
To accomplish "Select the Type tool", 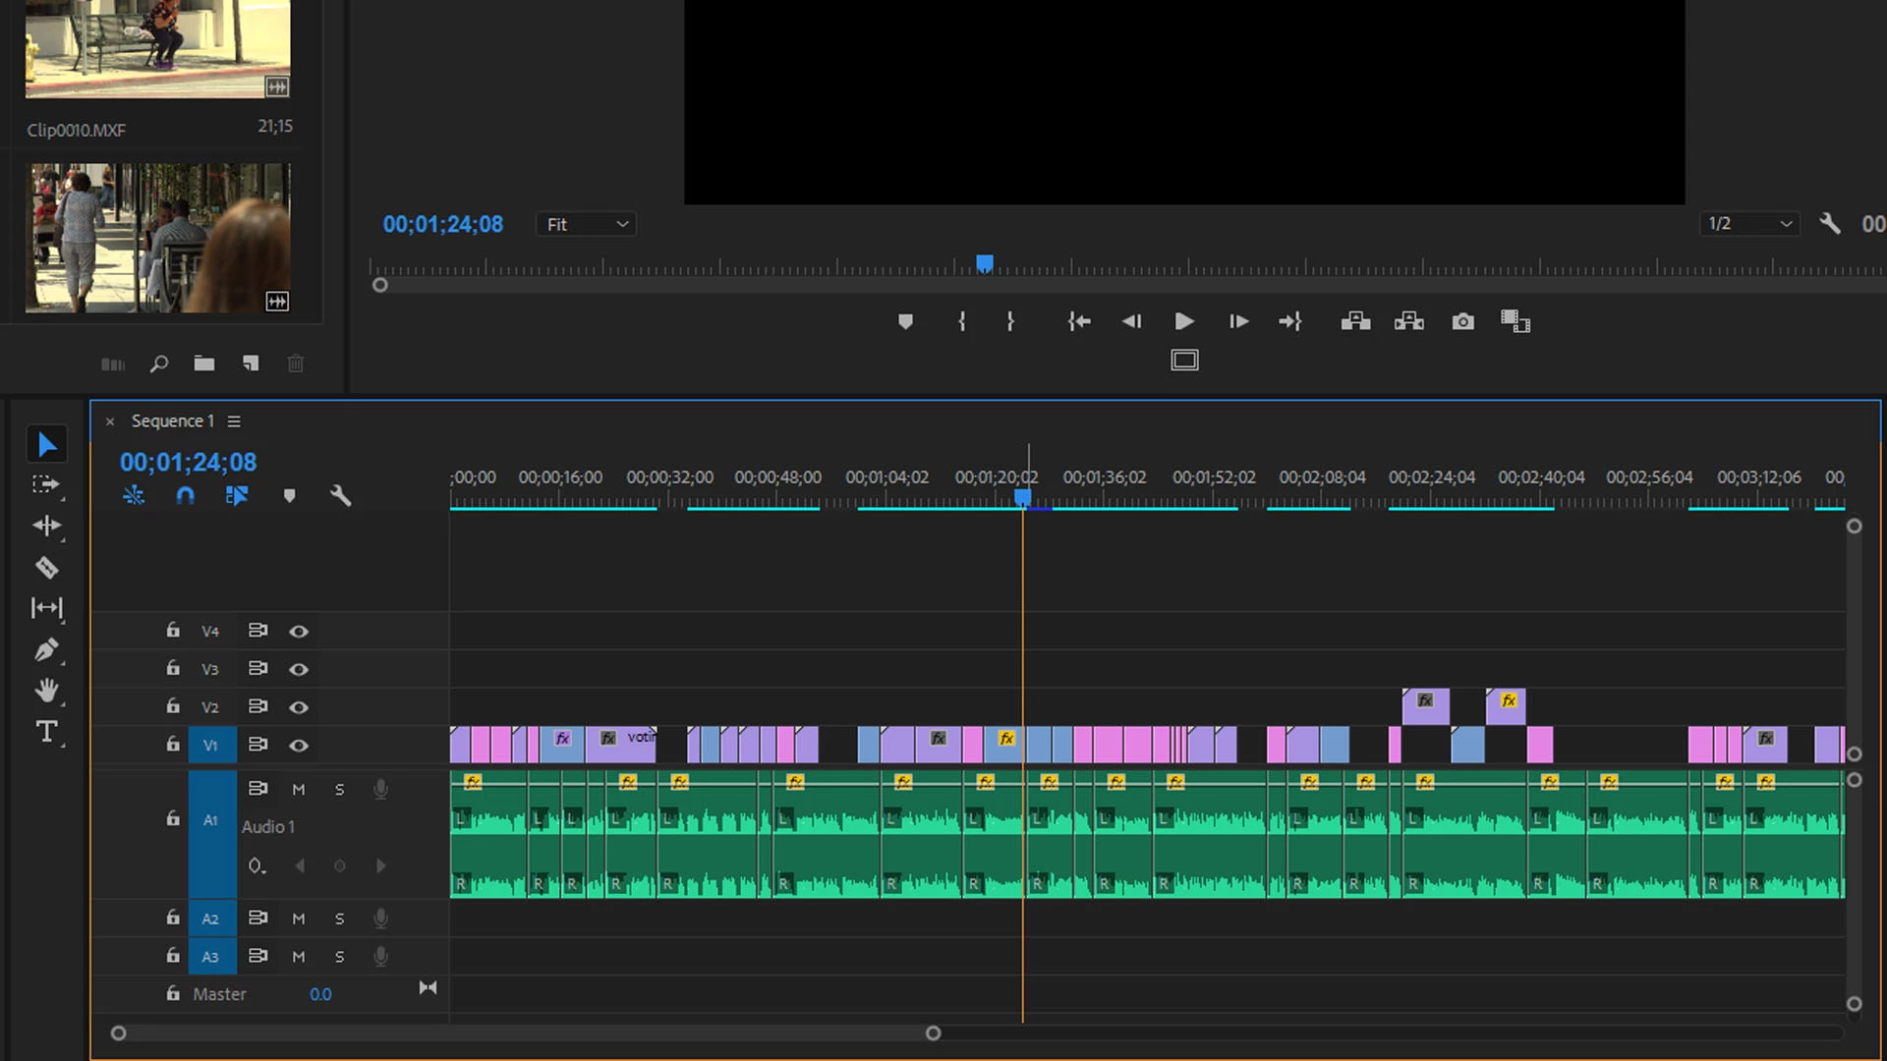I will pos(46,732).
